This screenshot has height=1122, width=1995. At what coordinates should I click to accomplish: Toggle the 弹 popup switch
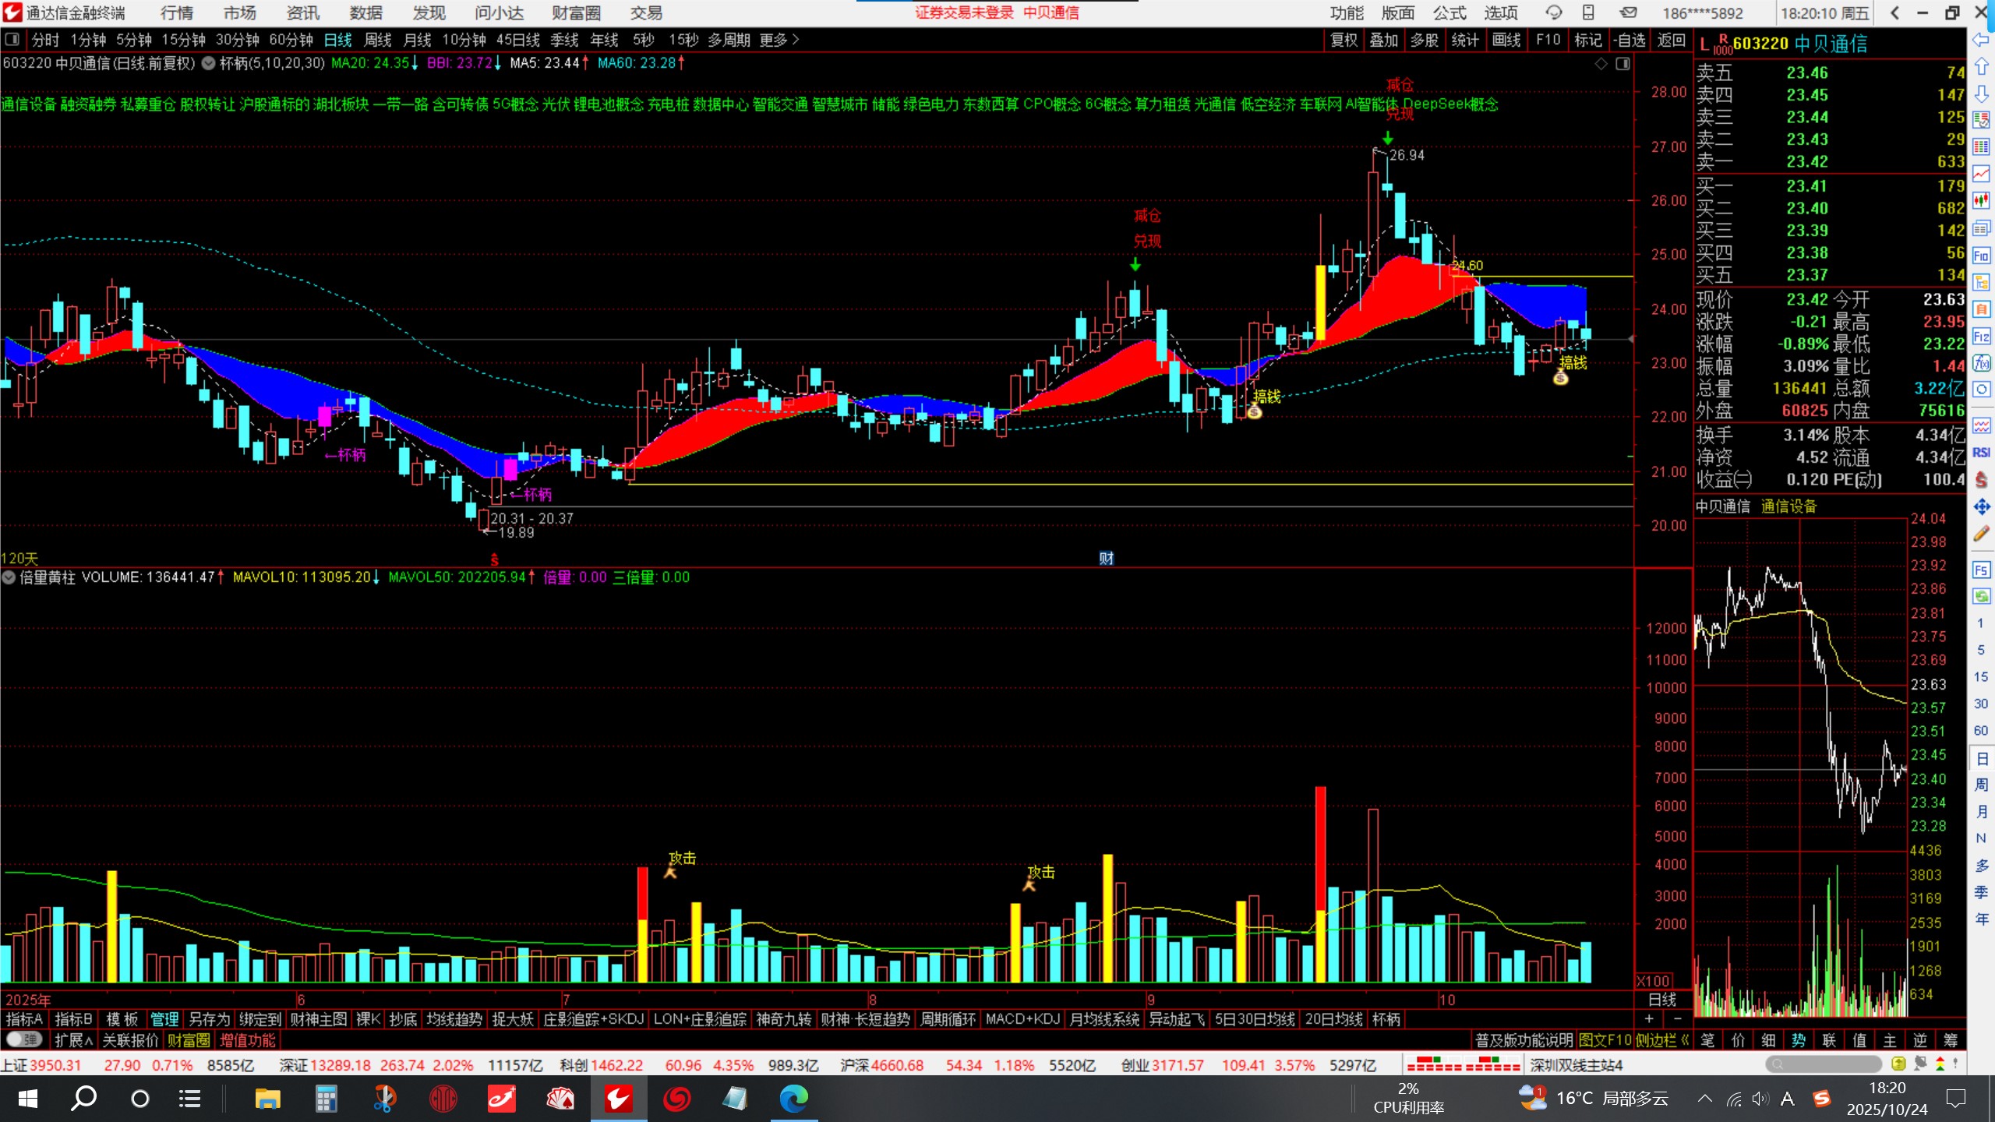pyautogui.click(x=23, y=1039)
